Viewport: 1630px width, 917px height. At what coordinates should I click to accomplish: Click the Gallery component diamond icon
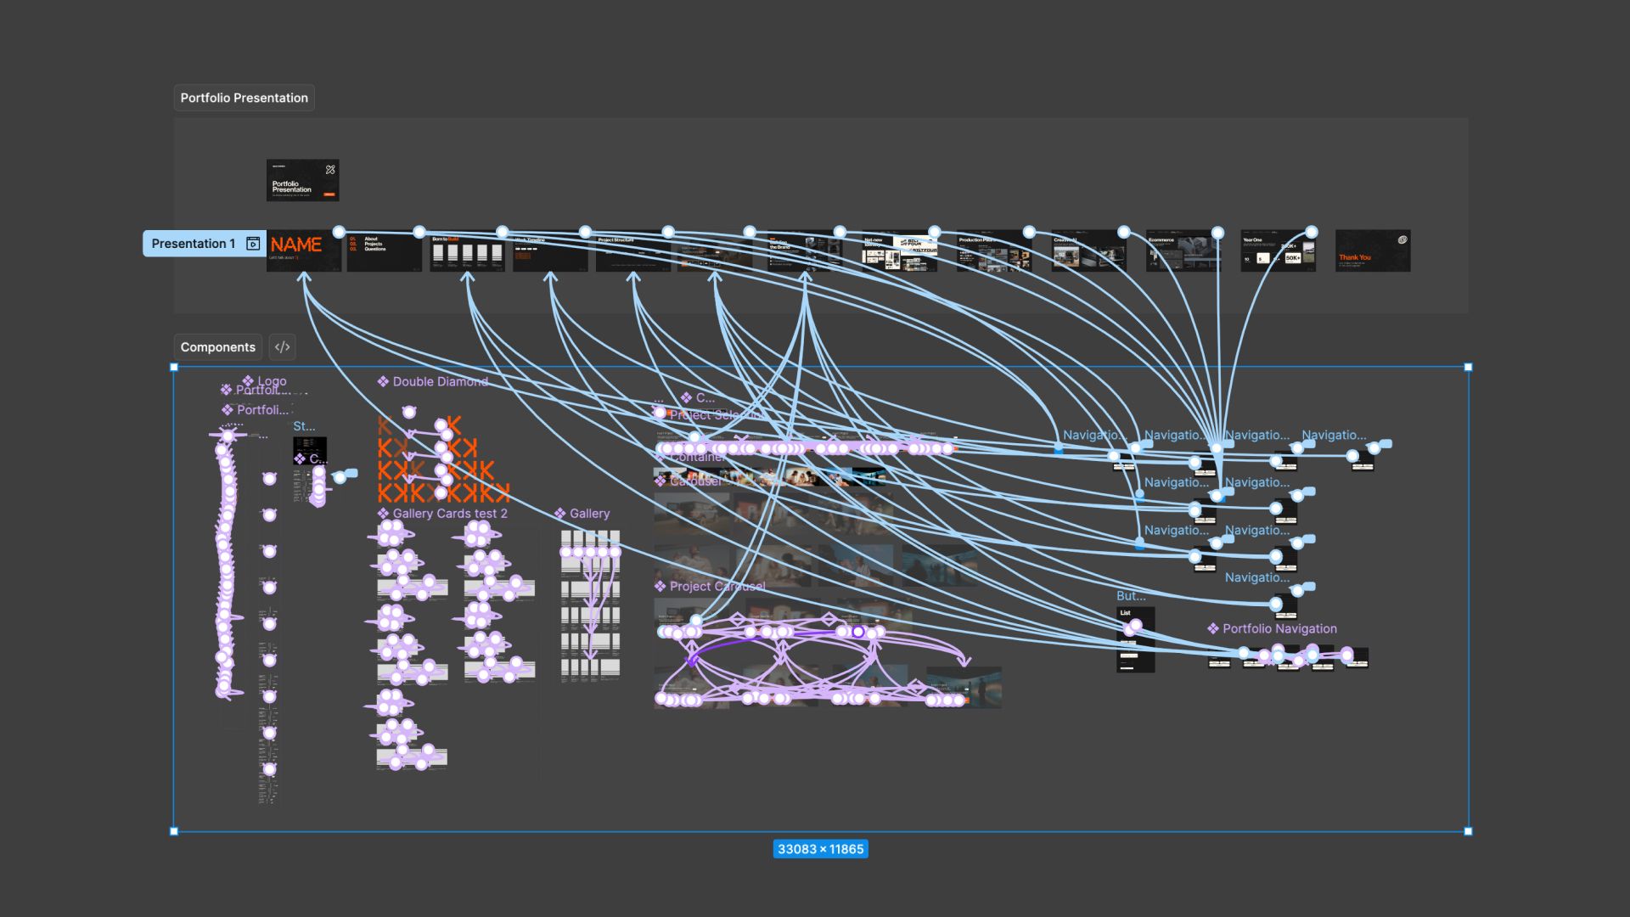pyautogui.click(x=560, y=514)
